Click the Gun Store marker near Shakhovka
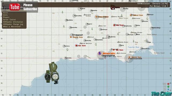The width and height of the screenshot is (172, 96). [x=114, y=25]
